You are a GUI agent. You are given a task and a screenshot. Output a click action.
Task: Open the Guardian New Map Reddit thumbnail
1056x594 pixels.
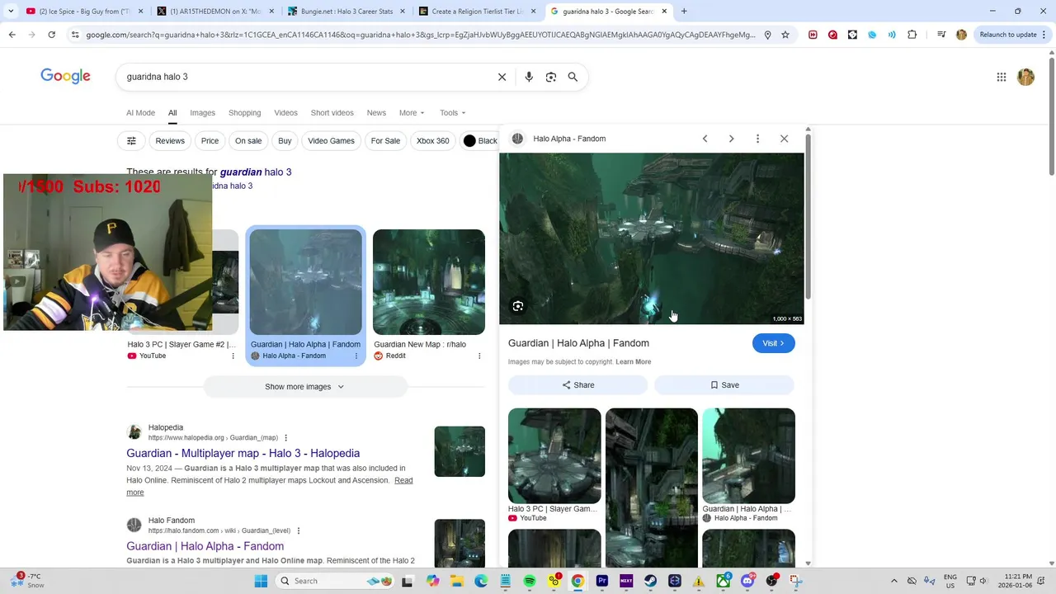coord(429,282)
